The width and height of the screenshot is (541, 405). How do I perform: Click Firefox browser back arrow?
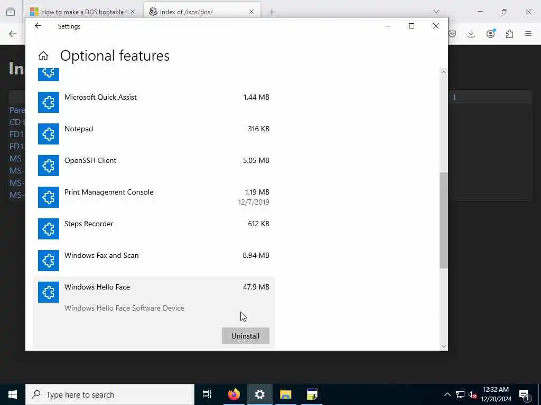[13, 34]
